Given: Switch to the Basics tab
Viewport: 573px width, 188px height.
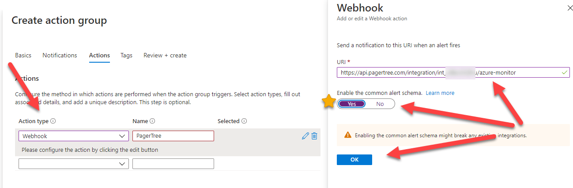Looking at the screenshot, I should (x=23, y=56).
